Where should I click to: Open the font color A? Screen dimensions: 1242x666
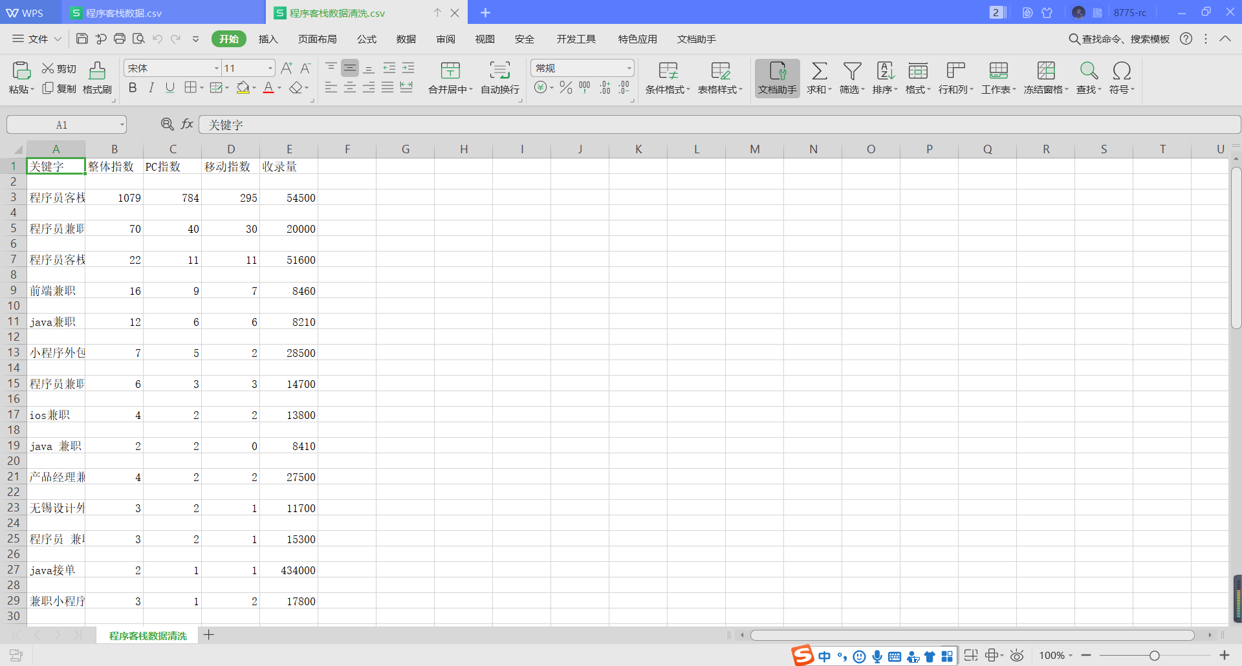click(x=268, y=87)
